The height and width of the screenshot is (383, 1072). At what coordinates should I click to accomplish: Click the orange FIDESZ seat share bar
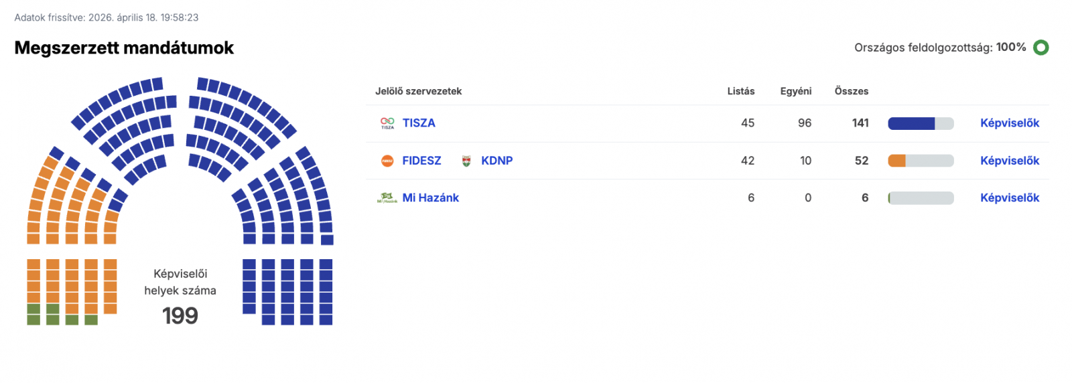897,161
